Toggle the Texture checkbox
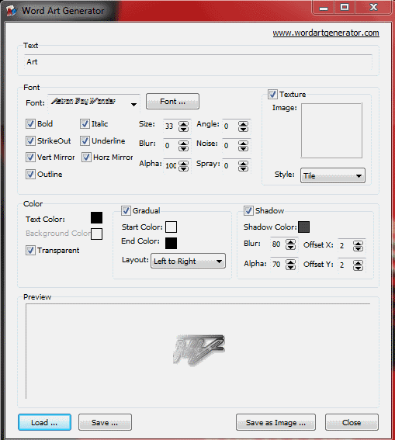The height and width of the screenshot is (440, 395). tap(272, 94)
